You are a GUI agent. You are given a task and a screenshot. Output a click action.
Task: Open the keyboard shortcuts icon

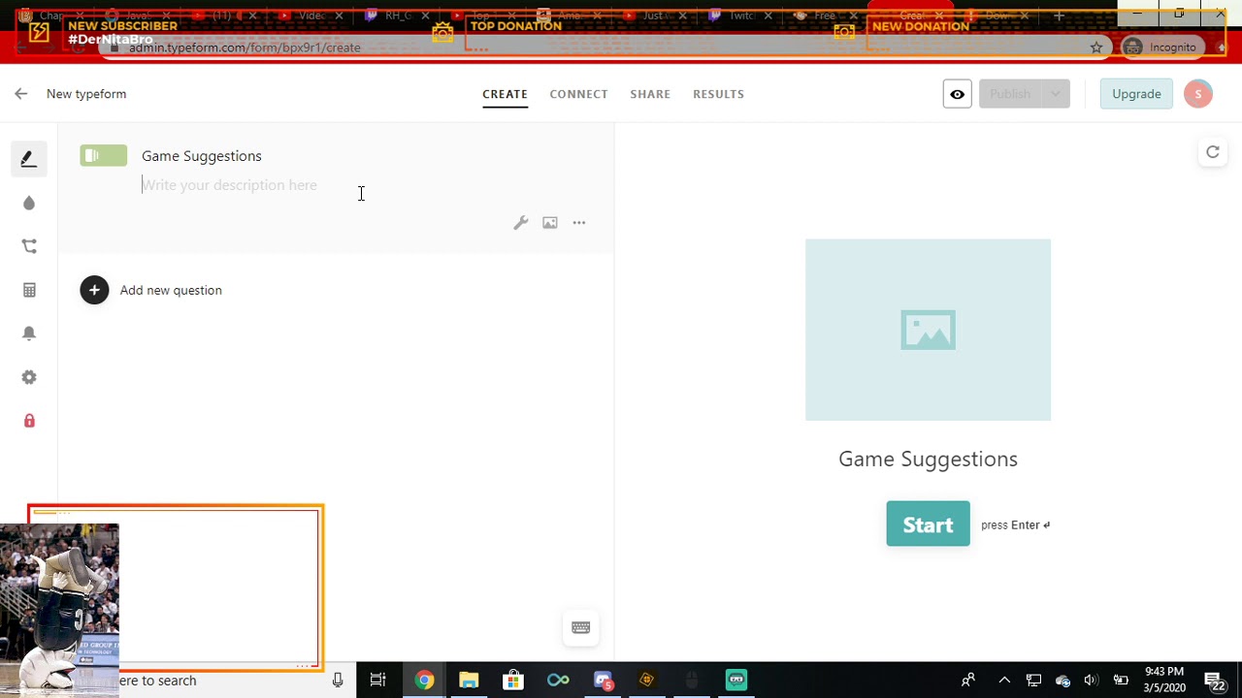[581, 627]
